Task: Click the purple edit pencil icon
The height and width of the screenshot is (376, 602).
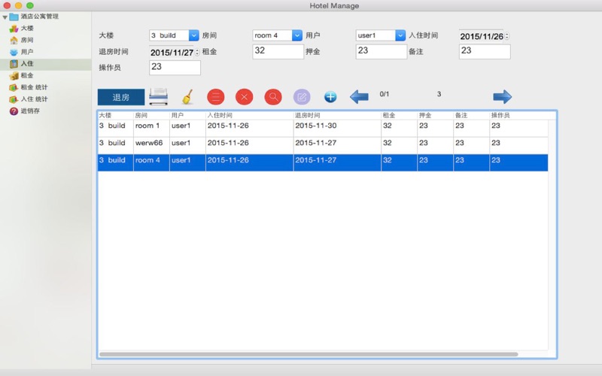Action: [x=302, y=96]
